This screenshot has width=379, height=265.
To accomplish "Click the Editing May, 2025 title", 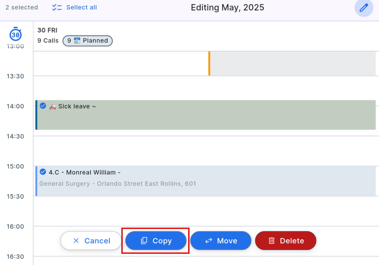I will pyautogui.click(x=227, y=7).
